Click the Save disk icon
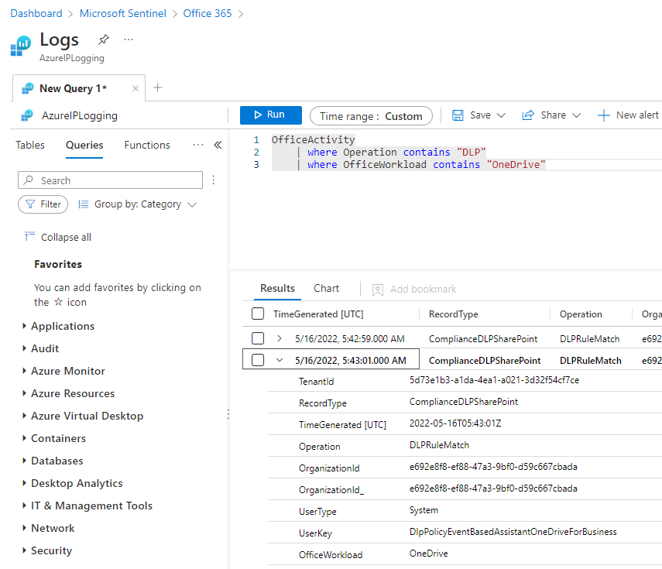The width and height of the screenshot is (662, 569). point(458,115)
